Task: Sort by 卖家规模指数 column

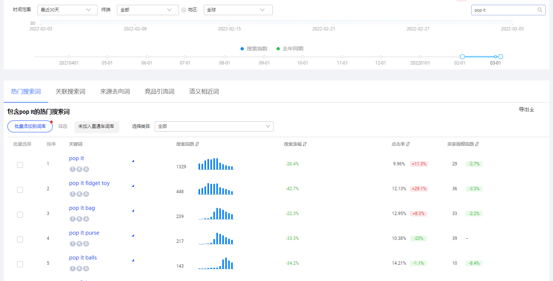Action: tap(477, 144)
